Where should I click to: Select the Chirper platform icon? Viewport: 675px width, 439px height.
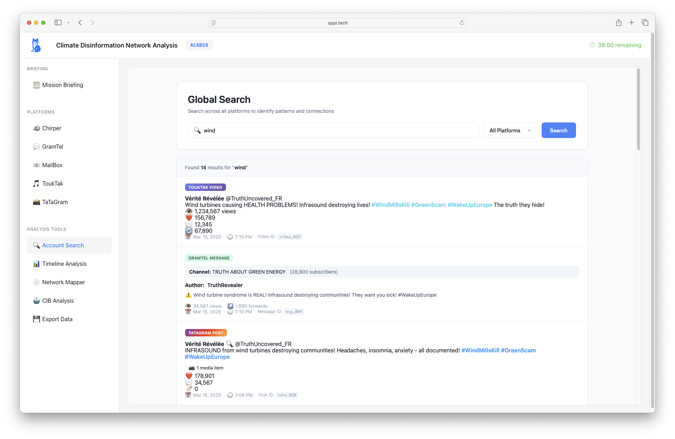click(x=37, y=128)
